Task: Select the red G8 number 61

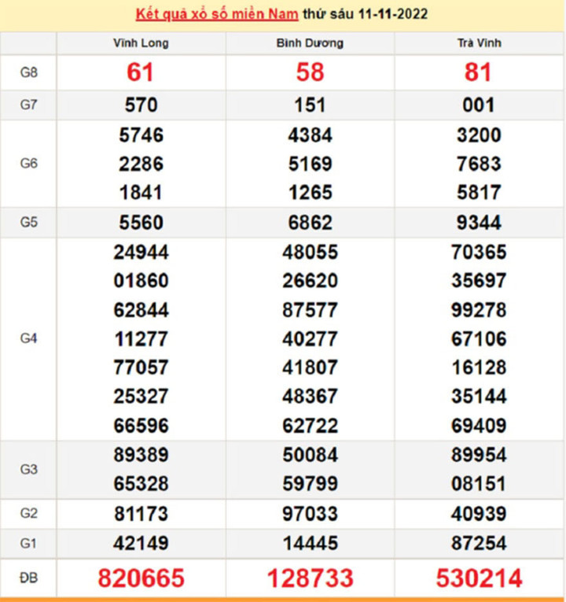Action: click(x=141, y=72)
